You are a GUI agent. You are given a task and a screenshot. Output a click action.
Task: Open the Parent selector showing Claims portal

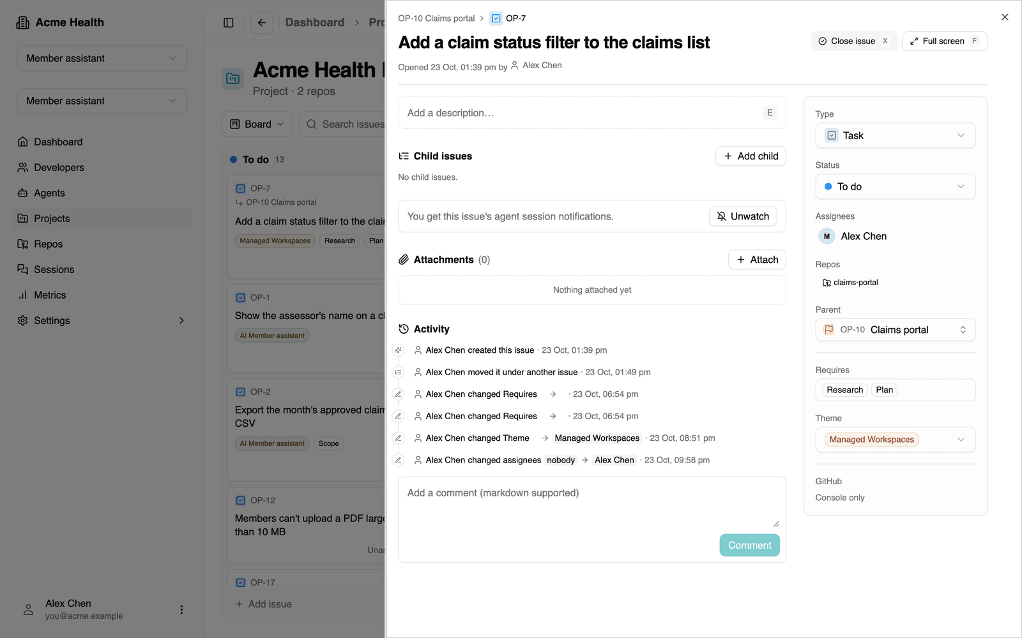896,330
